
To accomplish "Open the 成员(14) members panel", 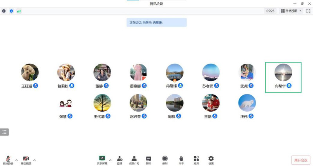I will pos(134,160).
